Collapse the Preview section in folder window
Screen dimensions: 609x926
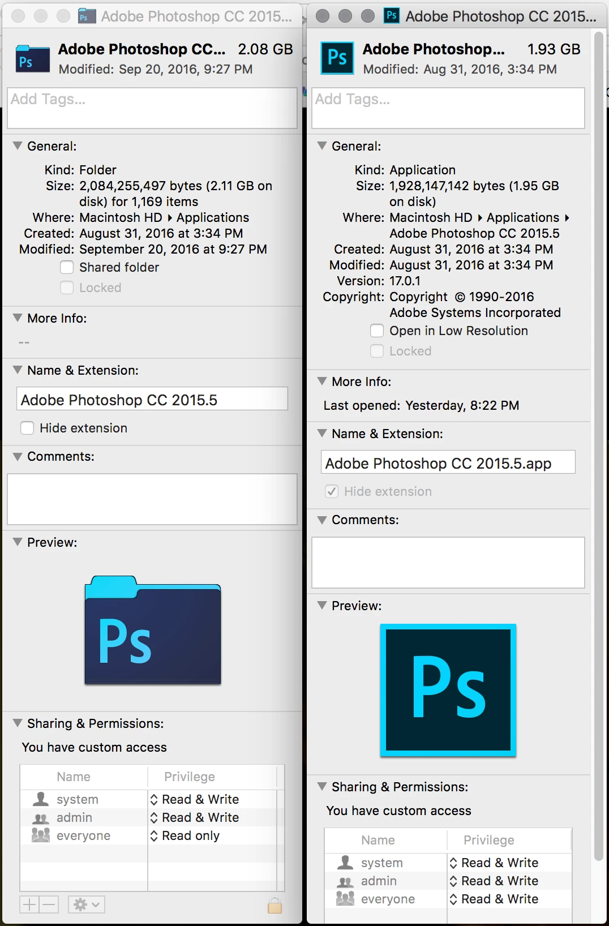18,542
